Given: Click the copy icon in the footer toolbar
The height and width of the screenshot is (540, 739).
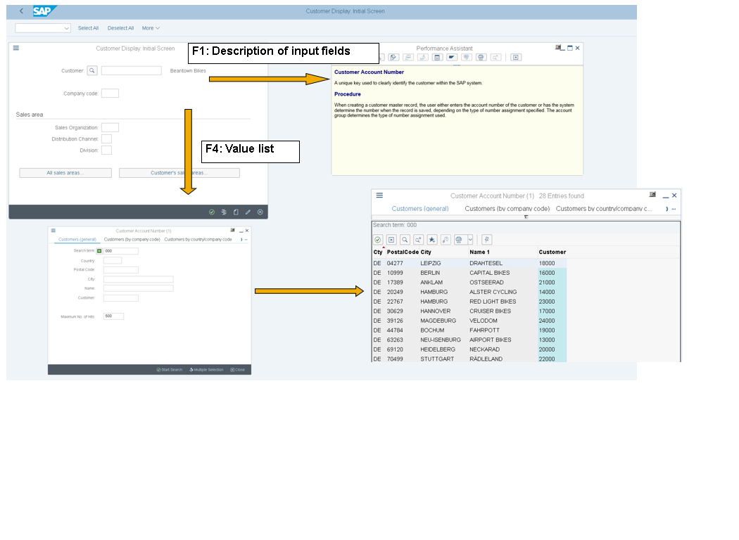Looking at the screenshot, I should click(x=235, y=212).
